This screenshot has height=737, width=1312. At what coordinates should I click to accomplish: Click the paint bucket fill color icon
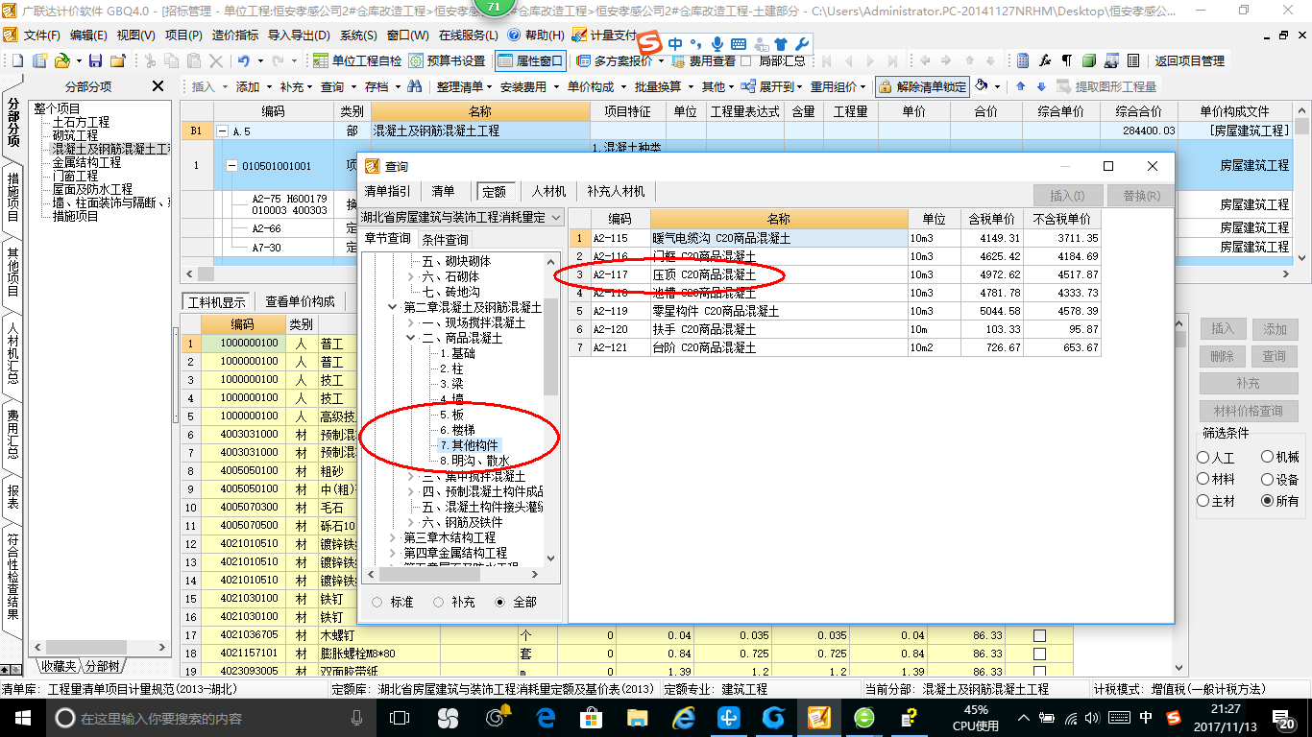[982, 86]
